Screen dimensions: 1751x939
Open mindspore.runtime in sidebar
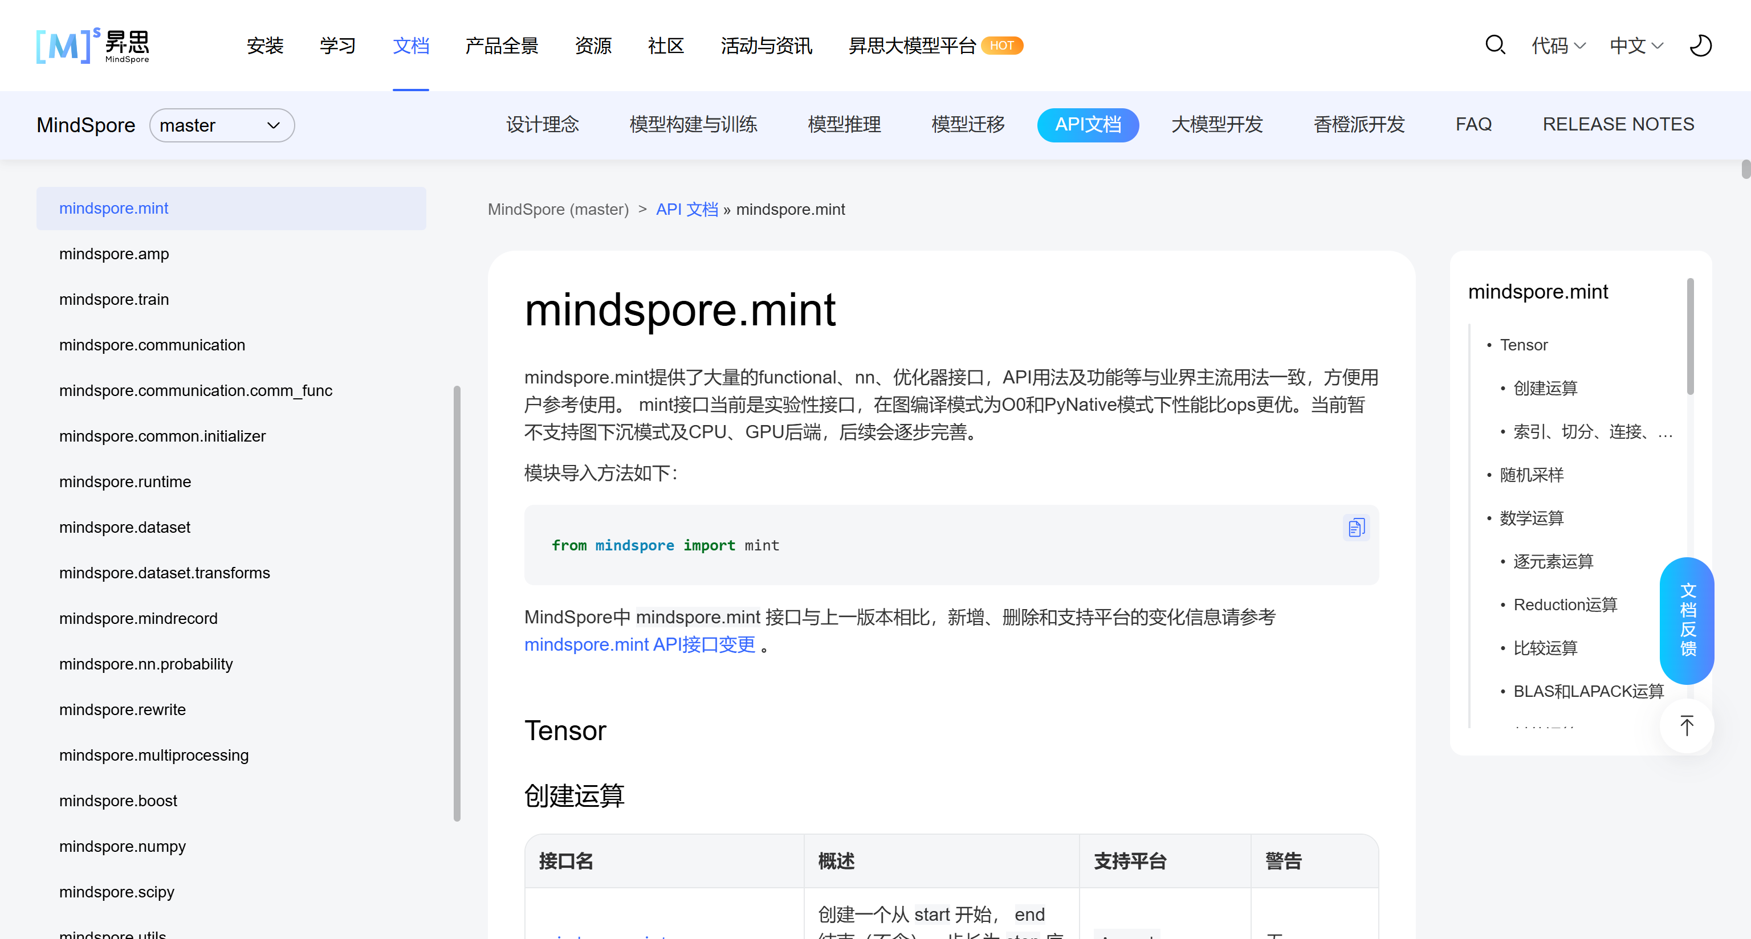coord(125,481)
